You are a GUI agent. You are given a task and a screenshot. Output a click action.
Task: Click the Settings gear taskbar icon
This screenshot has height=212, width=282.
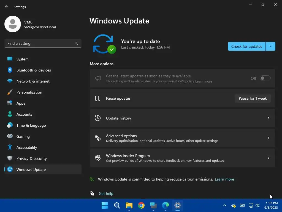pos(177,205)
